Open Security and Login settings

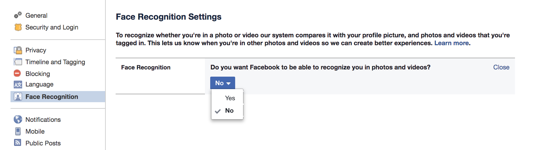tap(52, 27)
